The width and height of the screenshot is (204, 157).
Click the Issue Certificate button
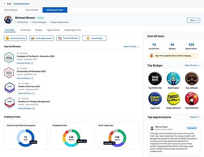pos(68,38)
